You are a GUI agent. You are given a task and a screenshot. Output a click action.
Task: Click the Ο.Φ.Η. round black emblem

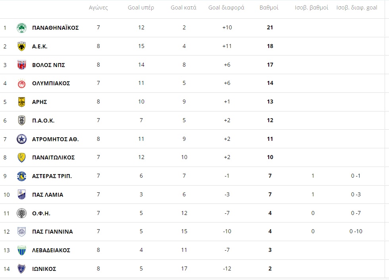tap(21, 213)
